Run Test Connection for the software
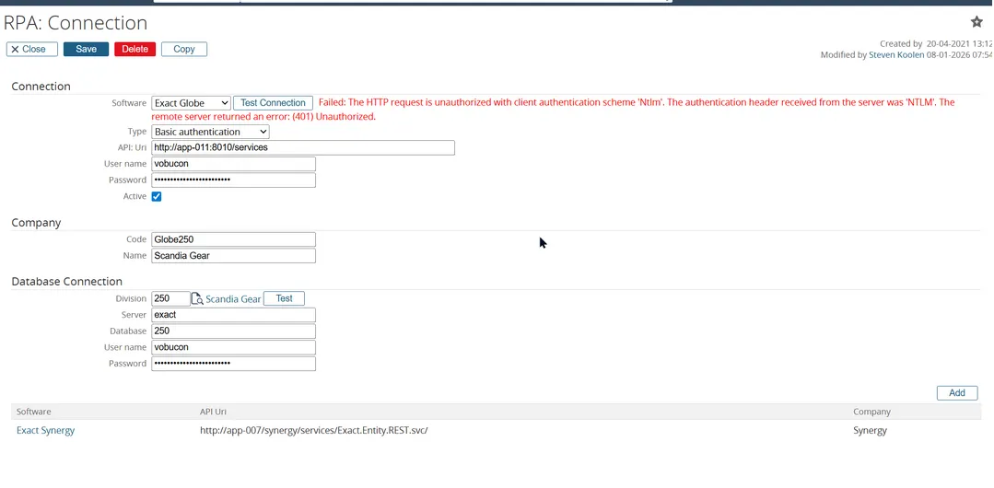This screenshot has width=994, height=488. pyautogui.click(x=273, y=103)
